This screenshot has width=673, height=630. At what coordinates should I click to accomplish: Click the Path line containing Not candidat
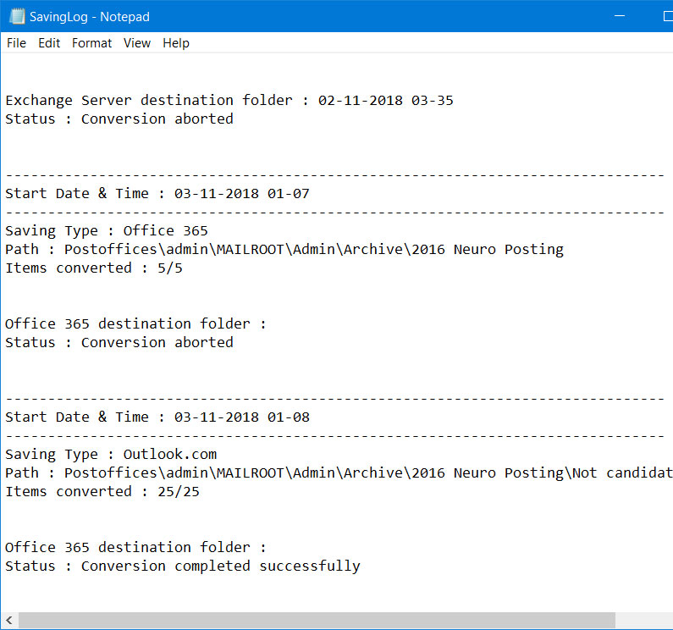click(339, 473)
